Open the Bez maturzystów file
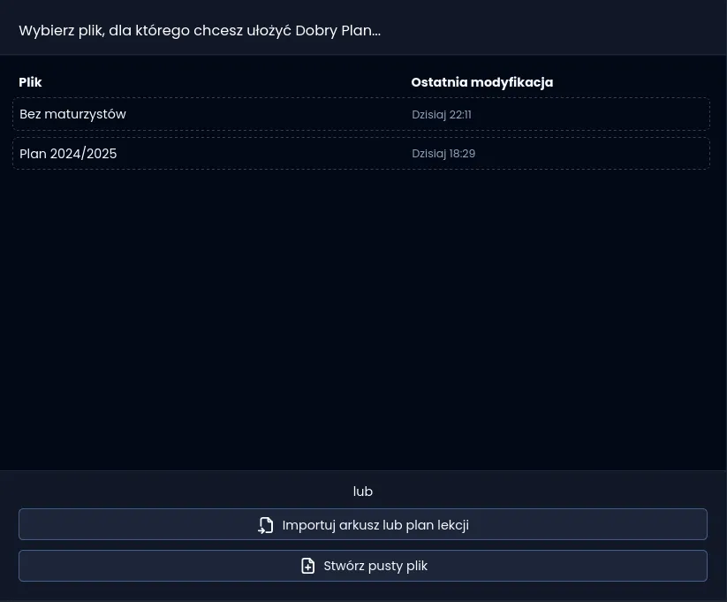Screen dimensions: 727x602 tap(72, 114)
